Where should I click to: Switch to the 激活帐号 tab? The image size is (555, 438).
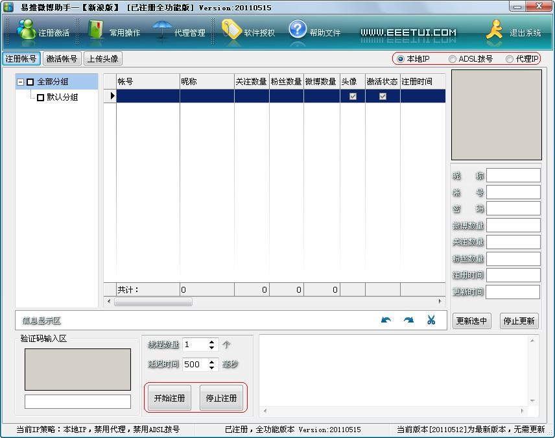pyautogui.click(x=62, y=58)
